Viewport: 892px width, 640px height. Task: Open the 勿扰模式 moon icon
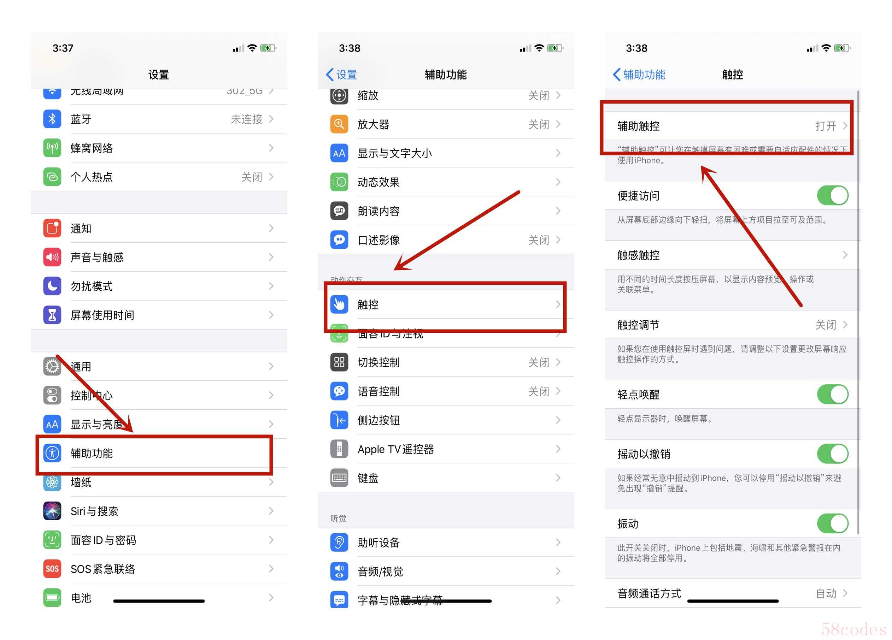tap(52, 286)
